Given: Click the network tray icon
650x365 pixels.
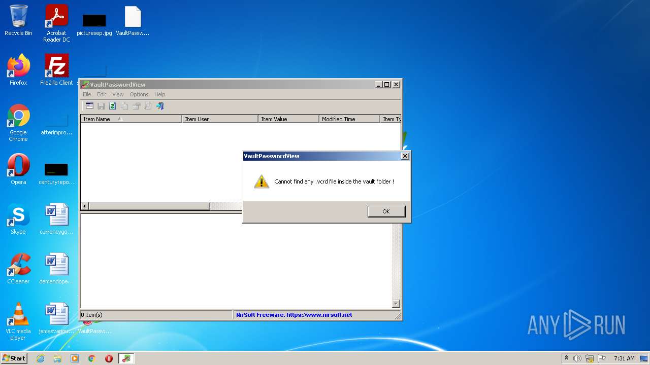Looking at the screenshot, I should tap(590, 358).
